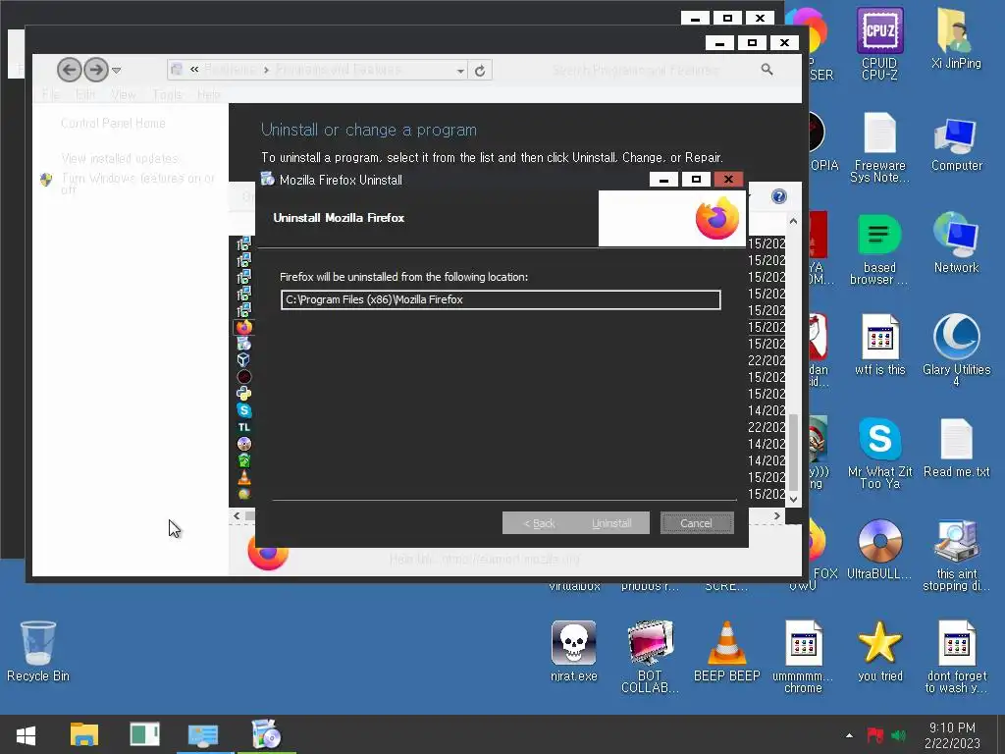Screen dimensions: 1005x754
Task: Select the Recycle Bin on desktop
Action: coord(38,651)
